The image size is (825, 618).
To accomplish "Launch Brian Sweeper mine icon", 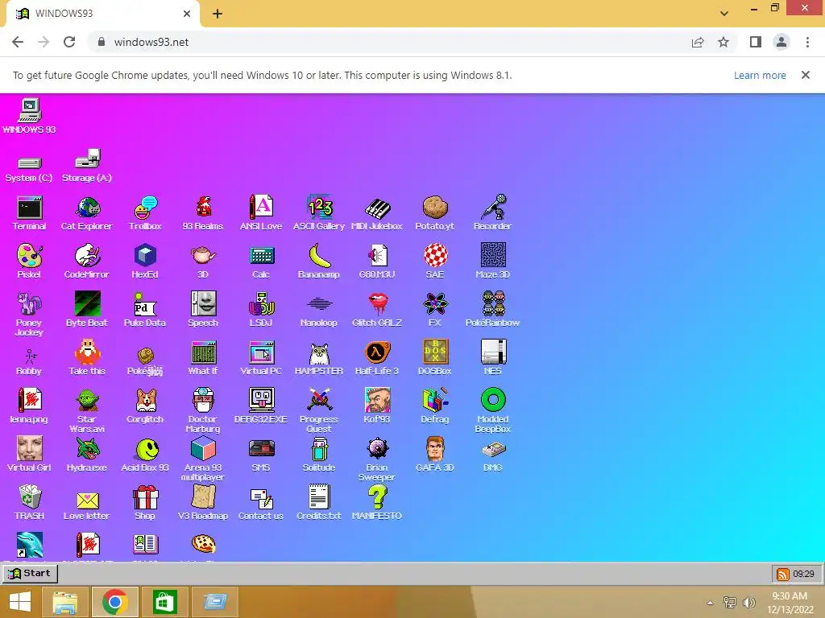I will point(377,459).
